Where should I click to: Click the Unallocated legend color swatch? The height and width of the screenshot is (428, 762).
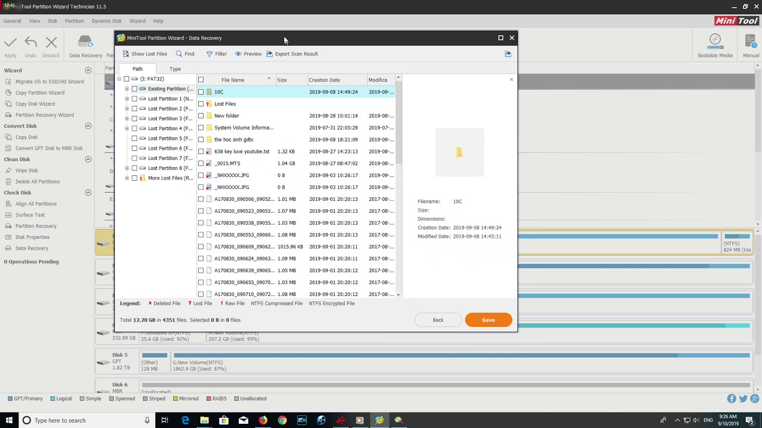pos(236,399)
